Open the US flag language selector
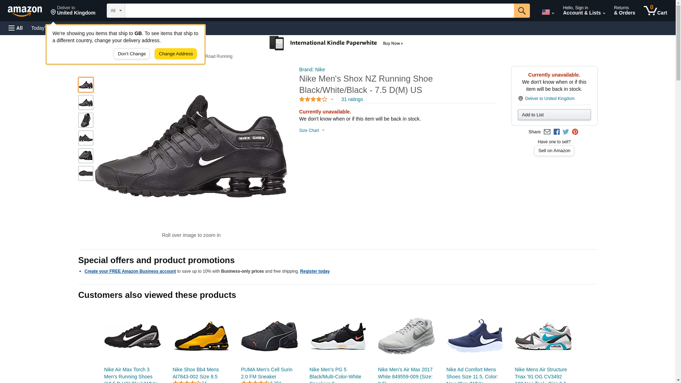The image size is (681, 383). [548, 12]
